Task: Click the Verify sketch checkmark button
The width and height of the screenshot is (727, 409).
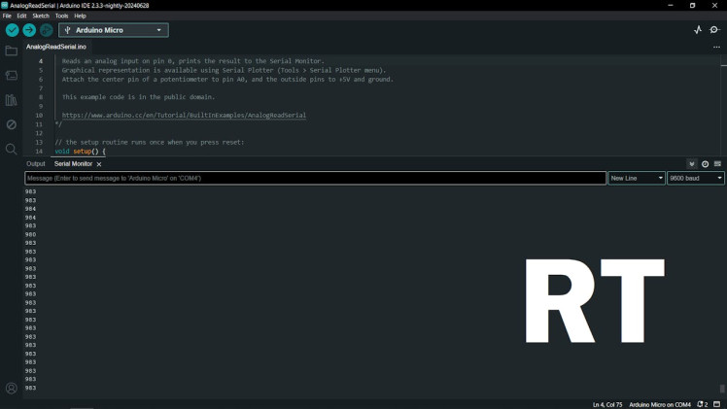Action: (x=12, y=30)
